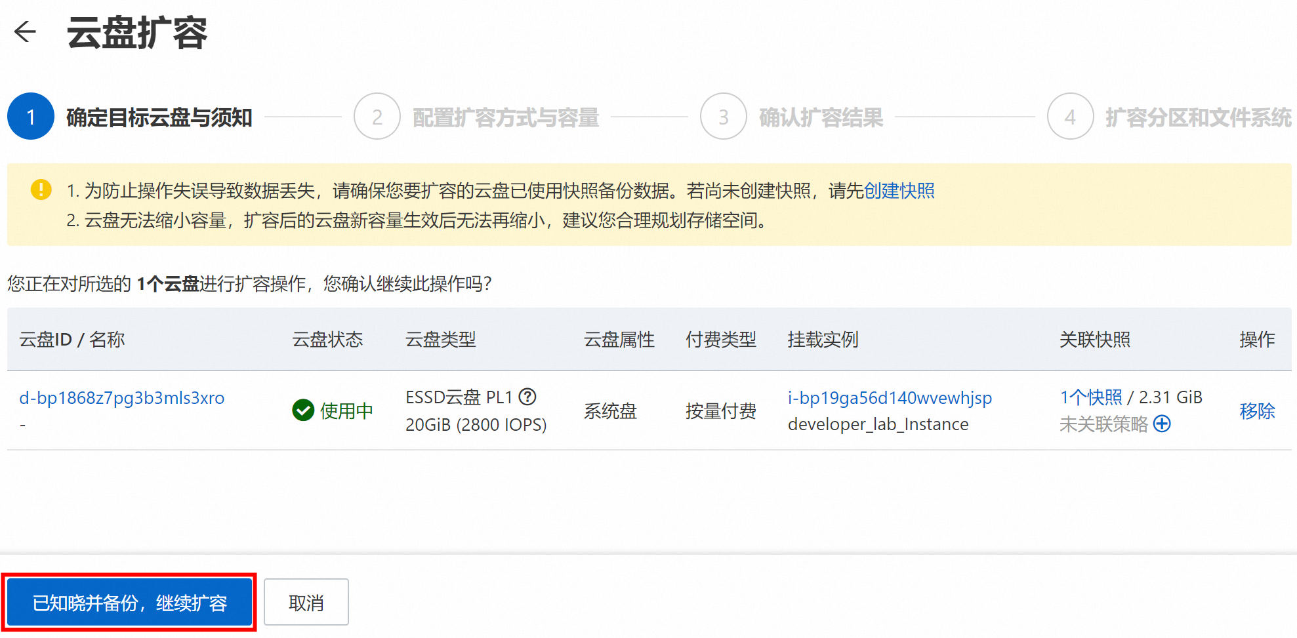The width and height of the screenshot is (1297, 638).
Task: Open disk d-bp1868z7pg3b3mls3xro link
Action: pyautogui.click(x=122, y=398)
